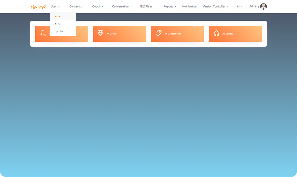Click the fierce logo
Viewport: 297px width, 177px height.
[39, 7]
